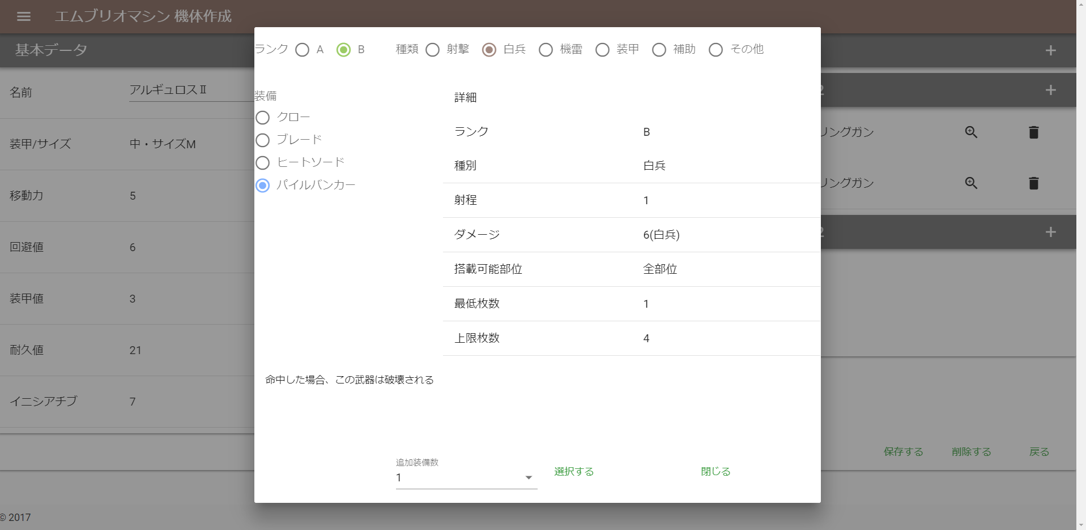
Task: Click the 最低枚数 label
Action: pos(477,304)
